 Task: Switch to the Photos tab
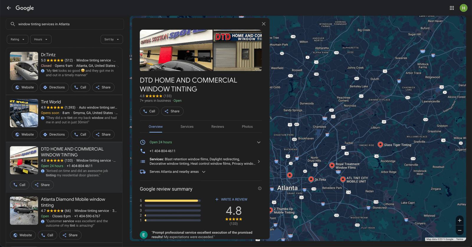pyautogui.click(x=247, y=127)
